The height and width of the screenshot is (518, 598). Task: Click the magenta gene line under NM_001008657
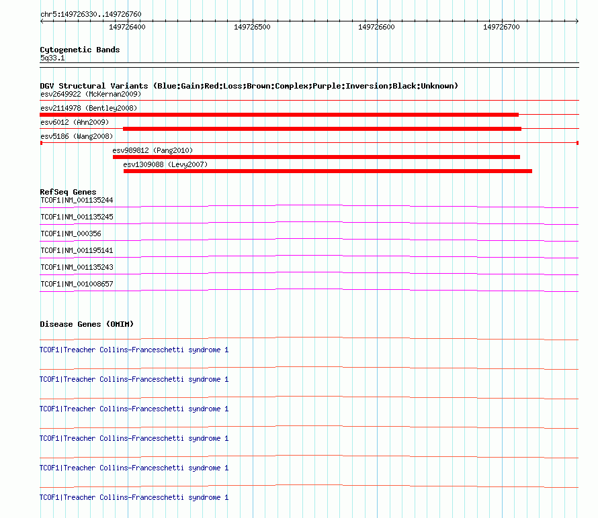pyautogui.click(x=309, y=289)
